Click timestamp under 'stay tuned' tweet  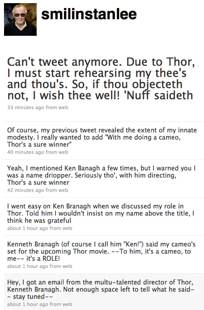(28, 304)
